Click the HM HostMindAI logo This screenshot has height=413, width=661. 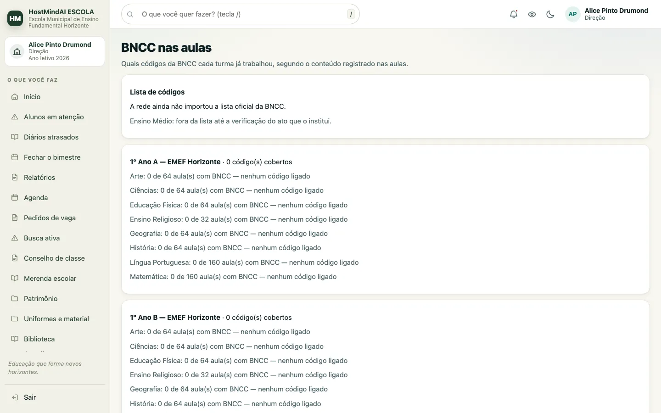pyautogui.click(x=15, y=18)
